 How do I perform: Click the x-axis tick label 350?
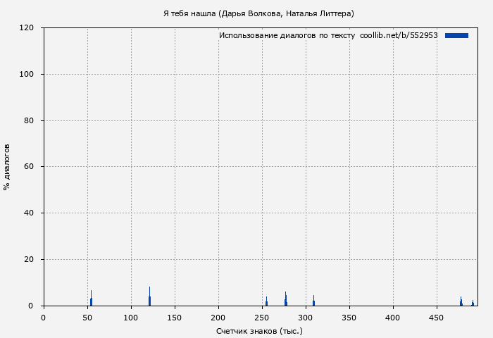pos(349,318)
